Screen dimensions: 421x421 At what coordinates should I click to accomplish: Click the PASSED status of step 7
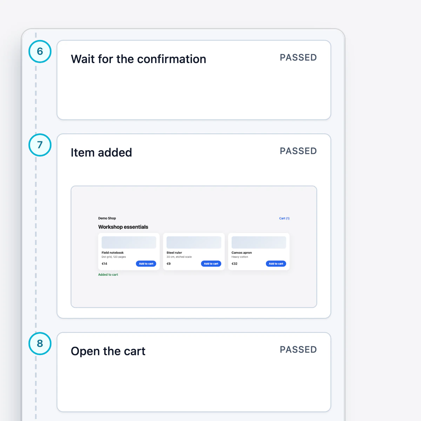click(298, 151)
